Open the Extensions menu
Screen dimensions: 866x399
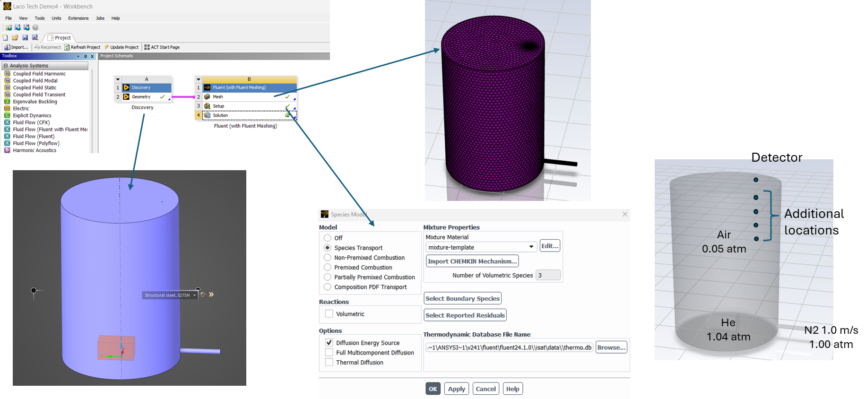[x=78, y=18]
